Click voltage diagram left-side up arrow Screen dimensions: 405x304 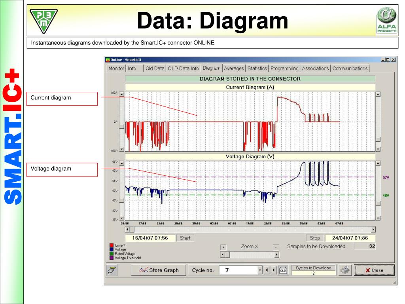point(122,163)
